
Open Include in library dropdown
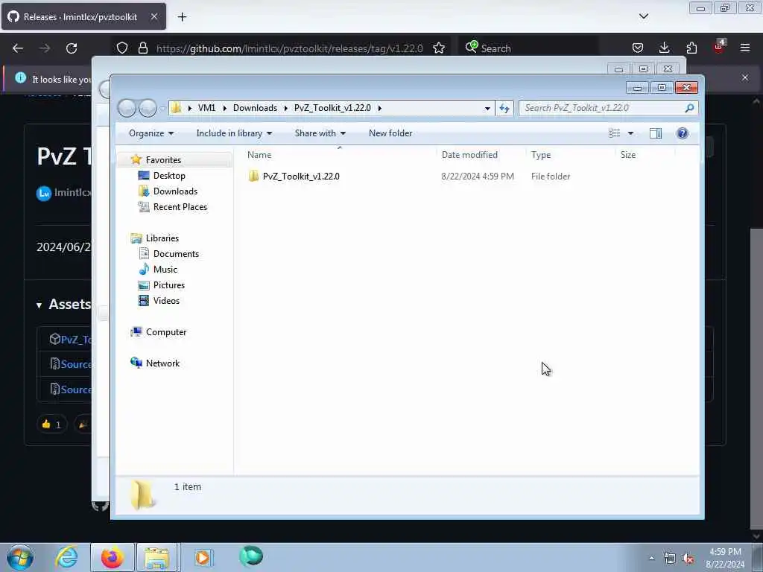[x=234, y=133]
